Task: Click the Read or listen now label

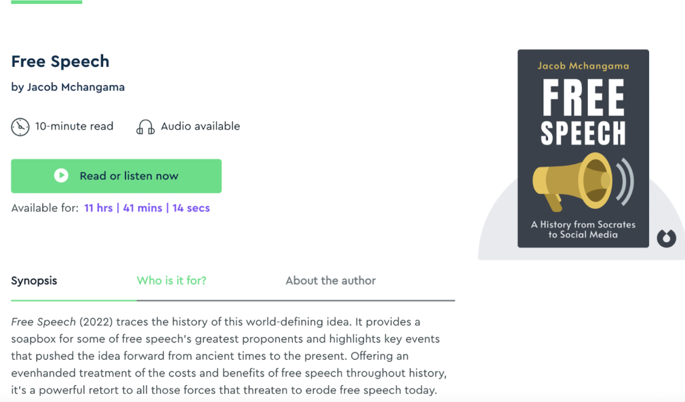Action: [x=128, y=176]
